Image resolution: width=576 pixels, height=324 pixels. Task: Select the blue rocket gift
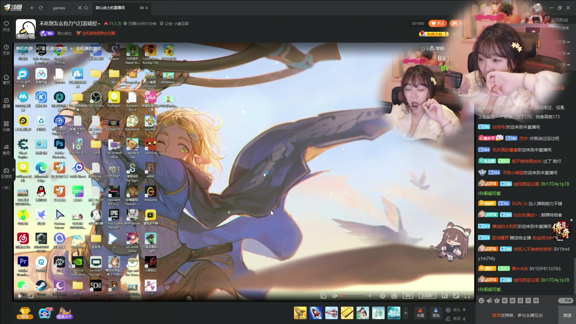[316, 313]
